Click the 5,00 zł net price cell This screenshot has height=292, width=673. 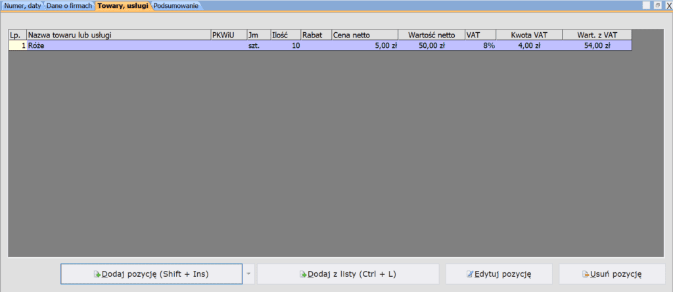pyautogui.click(x=365, y=46)
